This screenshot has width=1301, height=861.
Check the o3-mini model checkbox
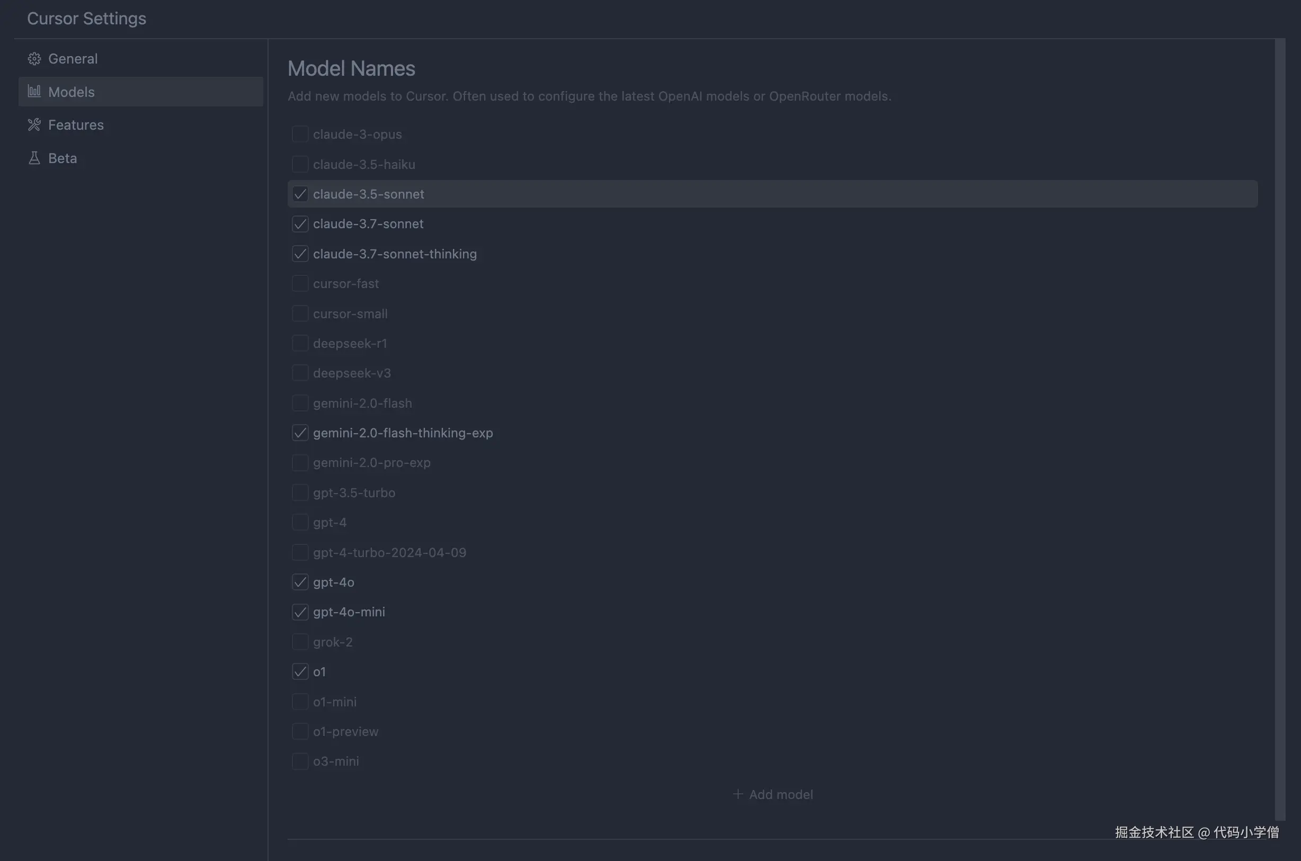click(300, 761)
